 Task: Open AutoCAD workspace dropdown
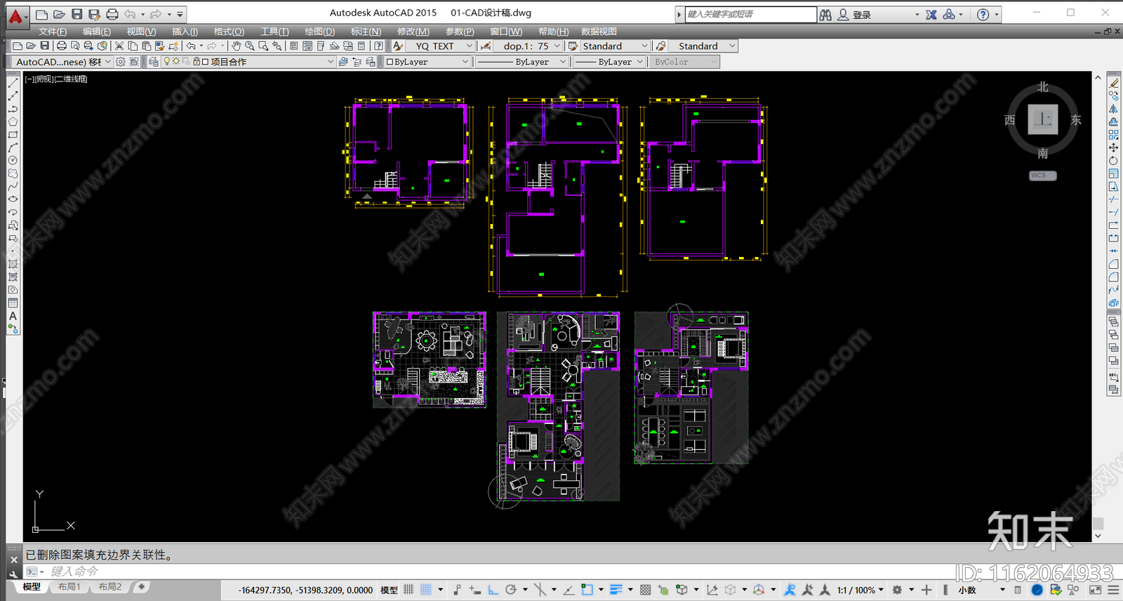pos(107,62)
